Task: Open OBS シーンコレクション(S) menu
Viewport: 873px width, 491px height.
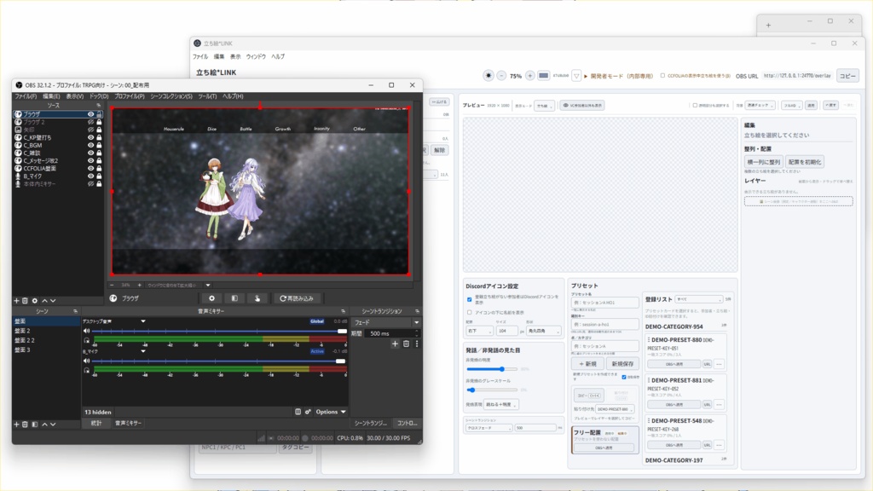Action: tap(171, 96)
